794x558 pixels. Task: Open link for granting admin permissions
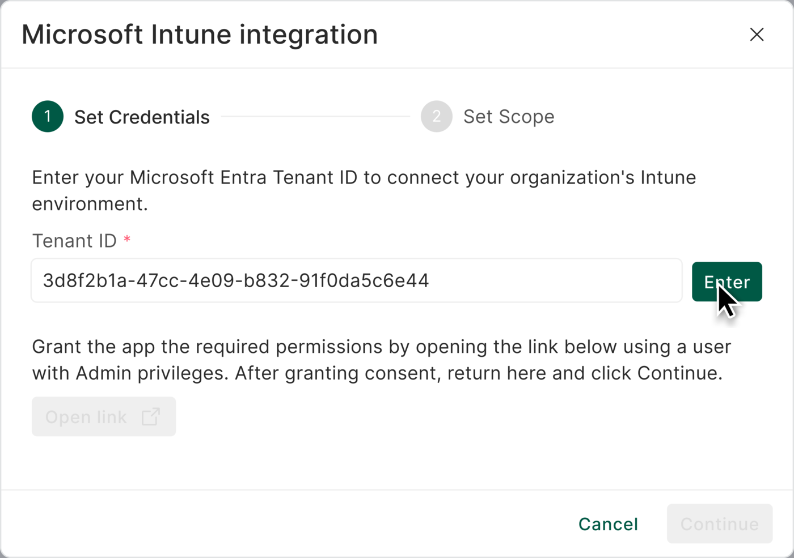[x=104, y=416]
